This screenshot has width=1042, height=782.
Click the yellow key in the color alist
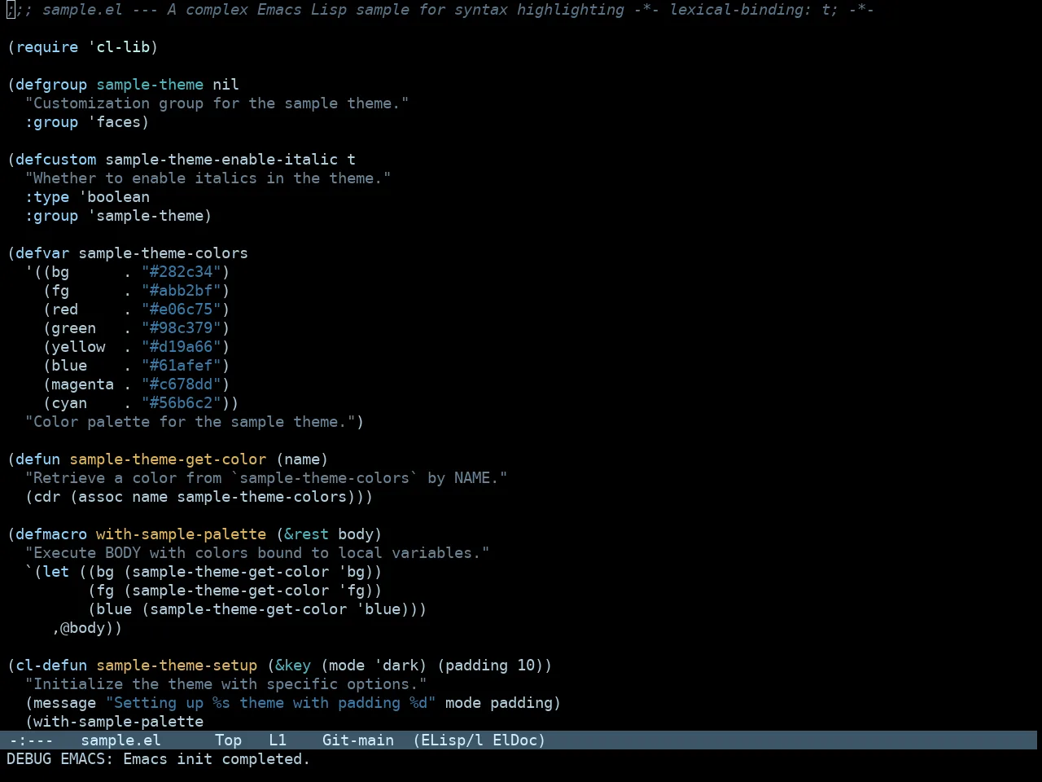[78, 346]
